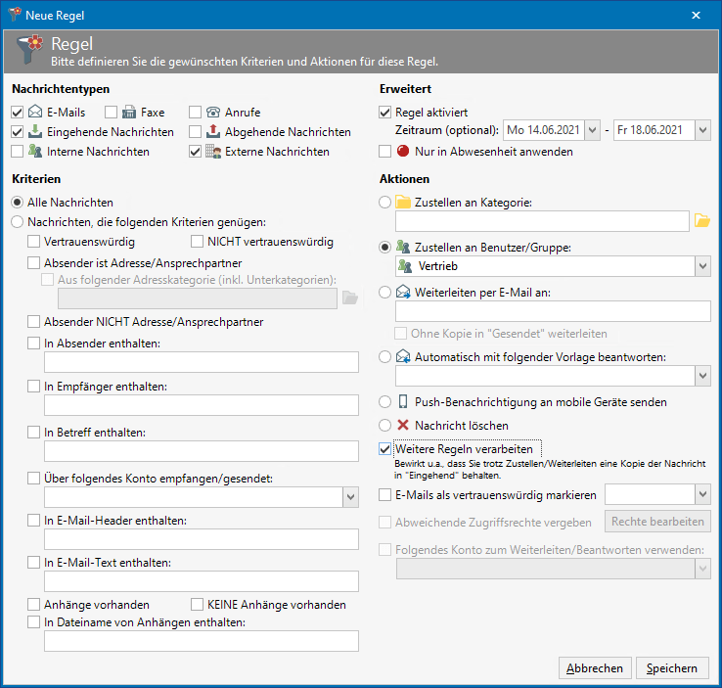
Task: Select Zustellen an Kategorie radio button
Action: 384,203
